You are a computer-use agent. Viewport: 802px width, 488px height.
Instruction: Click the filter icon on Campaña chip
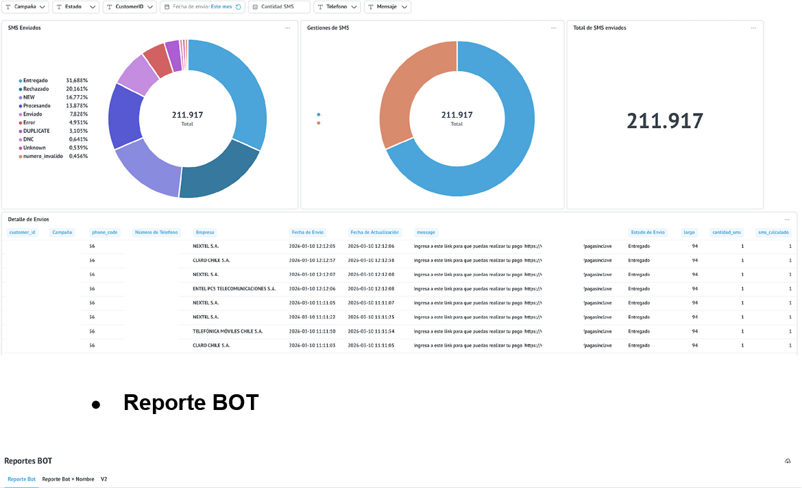tap(9, 6)
